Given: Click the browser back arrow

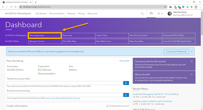Looking at the screenshot, I should (3, 7).
